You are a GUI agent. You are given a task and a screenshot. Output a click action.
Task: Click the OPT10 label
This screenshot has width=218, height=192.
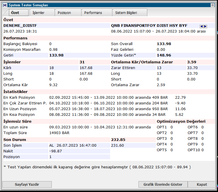194,150
